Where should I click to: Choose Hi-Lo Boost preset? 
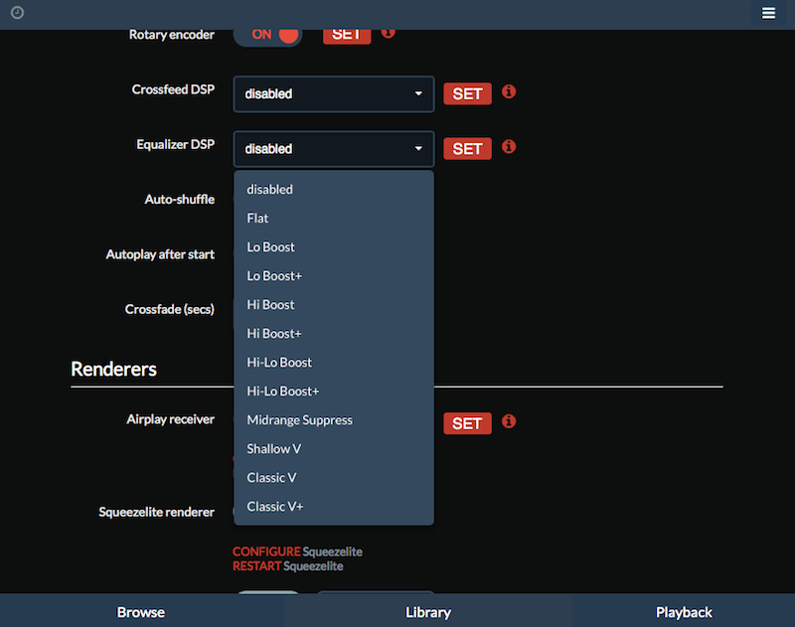tap(334, 363)
